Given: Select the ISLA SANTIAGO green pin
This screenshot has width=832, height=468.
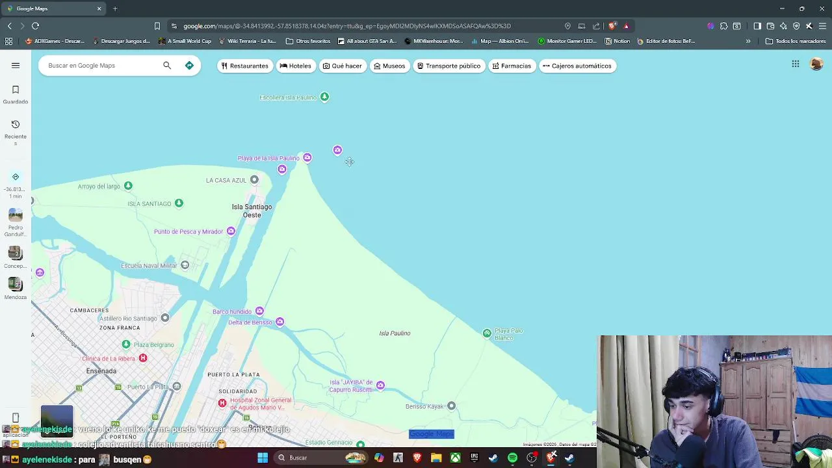Looking at the screenshot, I should (x=179, y=203).
